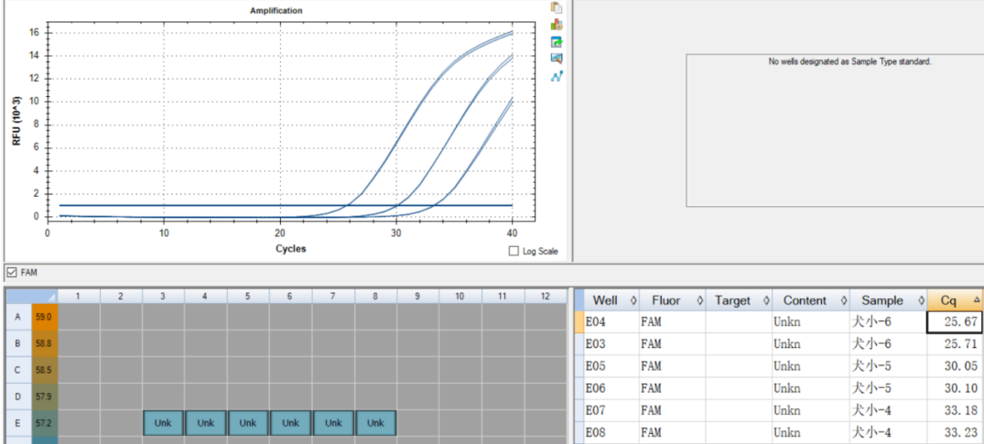Select plate row E header
This screenshot has width=984, height=444.
[x=18, y=423]
